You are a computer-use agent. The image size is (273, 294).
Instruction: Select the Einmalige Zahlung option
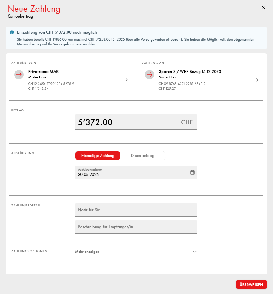(x=98, y=155)
